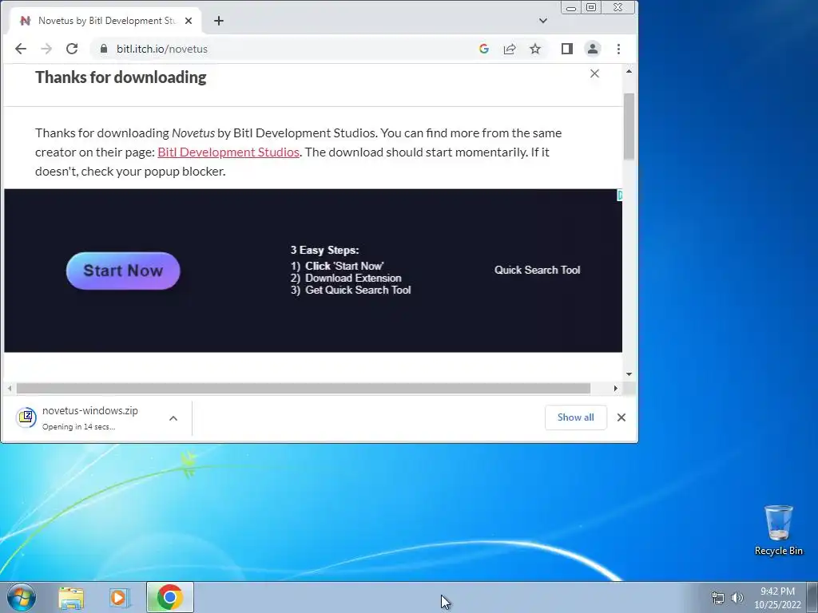Screen dimensions: 818x613
Task: Click the taskbar clock showing 9:42 PM
Action: pos(777,598)
